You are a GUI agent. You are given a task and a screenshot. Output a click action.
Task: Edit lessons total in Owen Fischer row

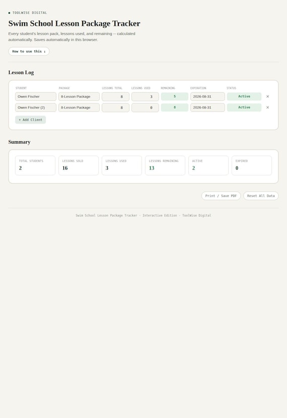pos(115,96)
